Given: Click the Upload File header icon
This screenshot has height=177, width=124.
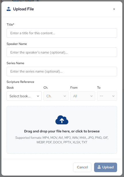Looking at the screenshot, I should [9, 9].
